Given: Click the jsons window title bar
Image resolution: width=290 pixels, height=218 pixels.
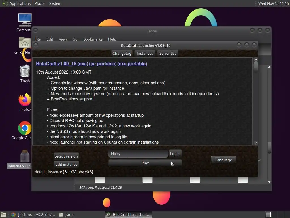Looking at the screenshot, I should pyautogui.click(x=152, y=31).
